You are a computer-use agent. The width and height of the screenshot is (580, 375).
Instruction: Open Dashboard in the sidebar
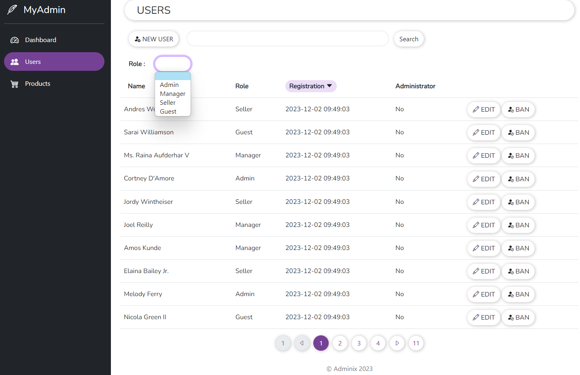point(54,40)
